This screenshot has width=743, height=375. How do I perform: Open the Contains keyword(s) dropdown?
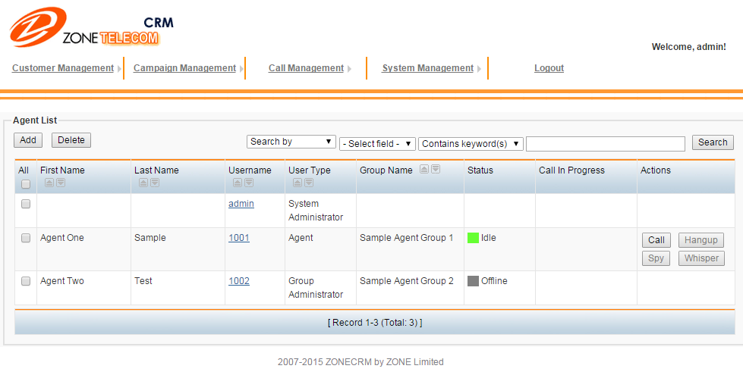coord(471,144)
